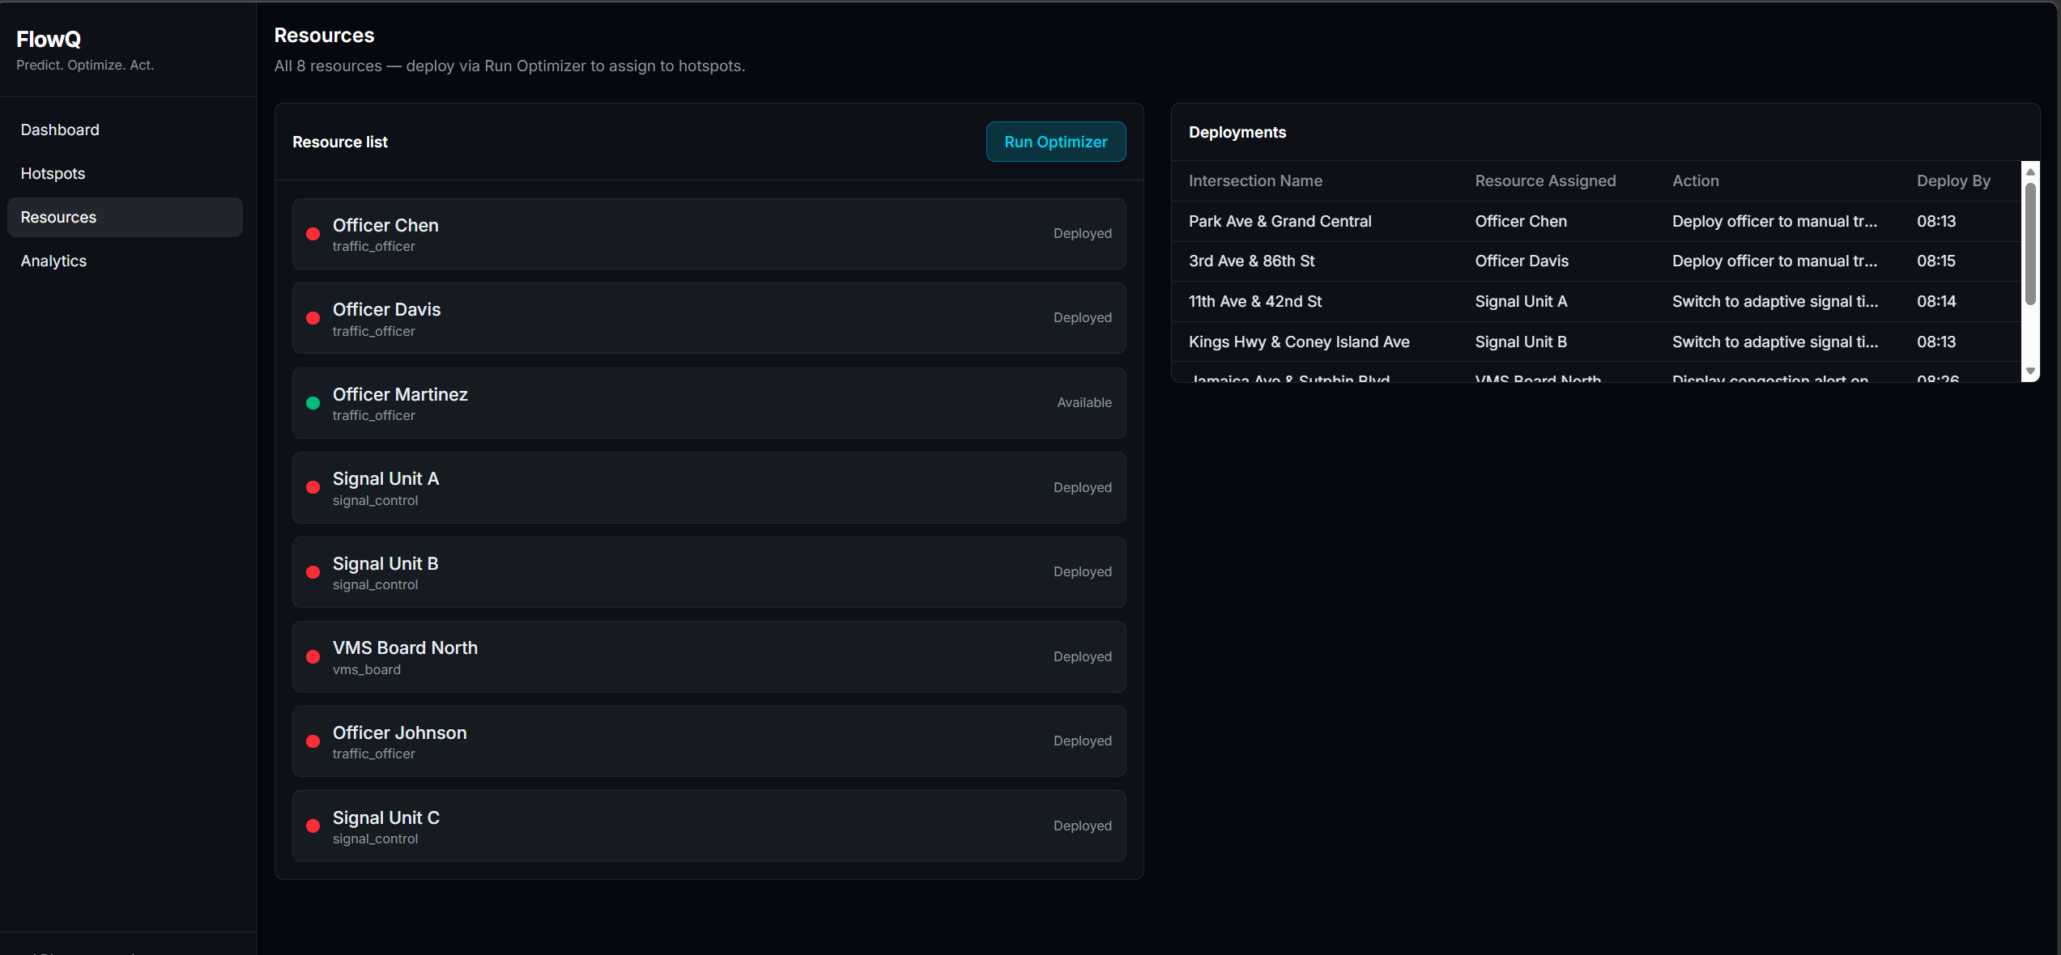Image resolution: width=2061 pixels, height=955 pixels.
Task: Open the Dashboard page
Action: click(60, 129)
